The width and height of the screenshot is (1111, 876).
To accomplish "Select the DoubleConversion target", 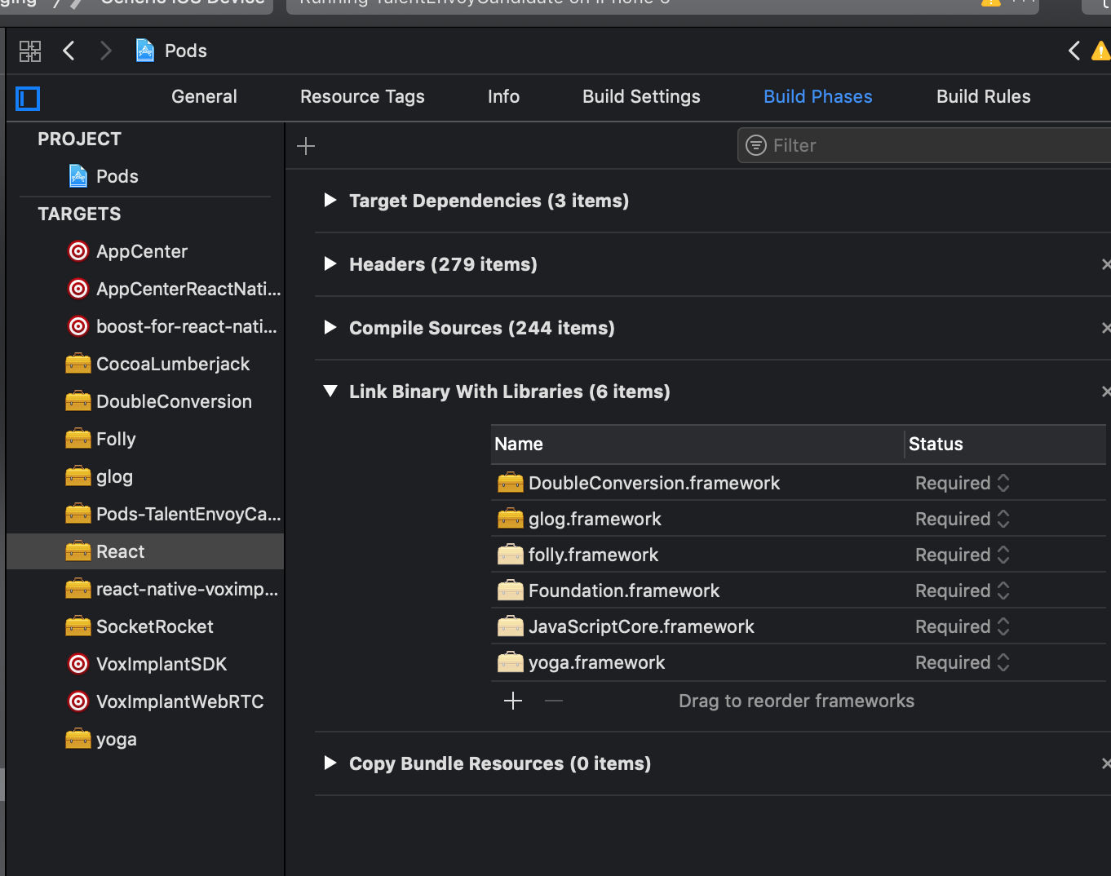I will click(x=145, y=401).
